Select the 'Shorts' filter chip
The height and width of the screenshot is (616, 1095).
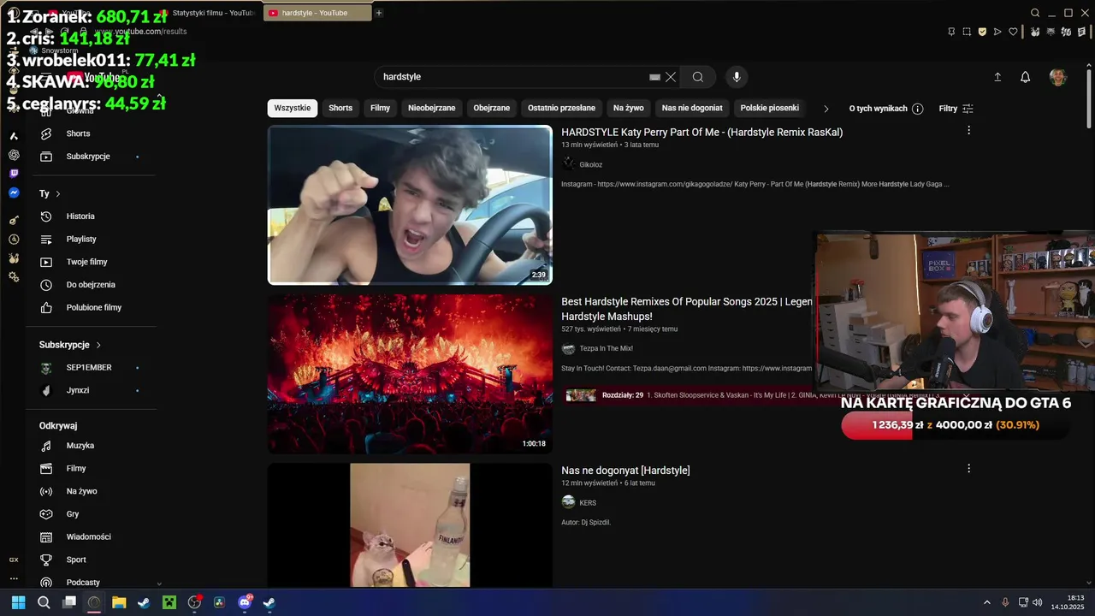coord(340,108)
